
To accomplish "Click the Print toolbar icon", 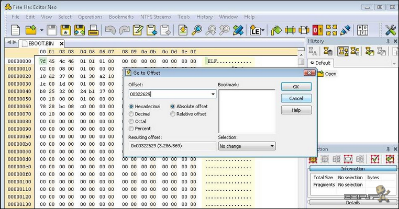I will 93,30.
